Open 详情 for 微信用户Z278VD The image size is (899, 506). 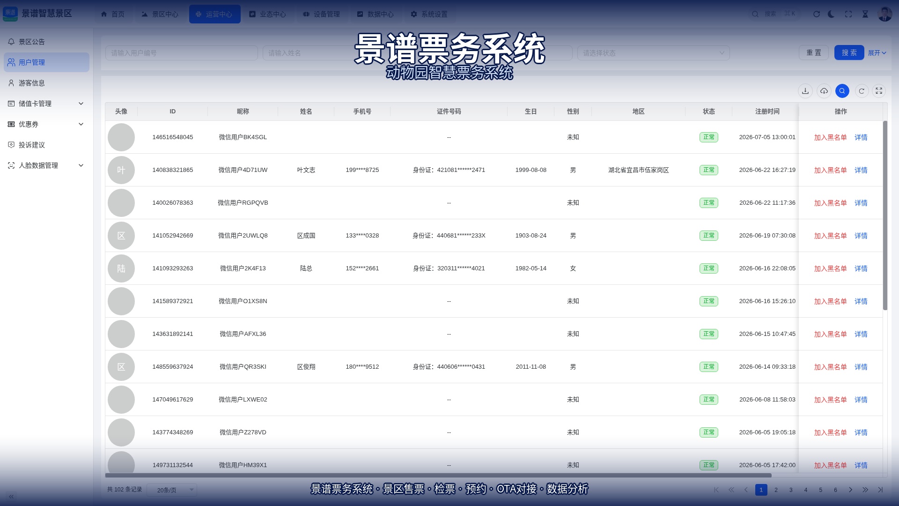(861, 432)
